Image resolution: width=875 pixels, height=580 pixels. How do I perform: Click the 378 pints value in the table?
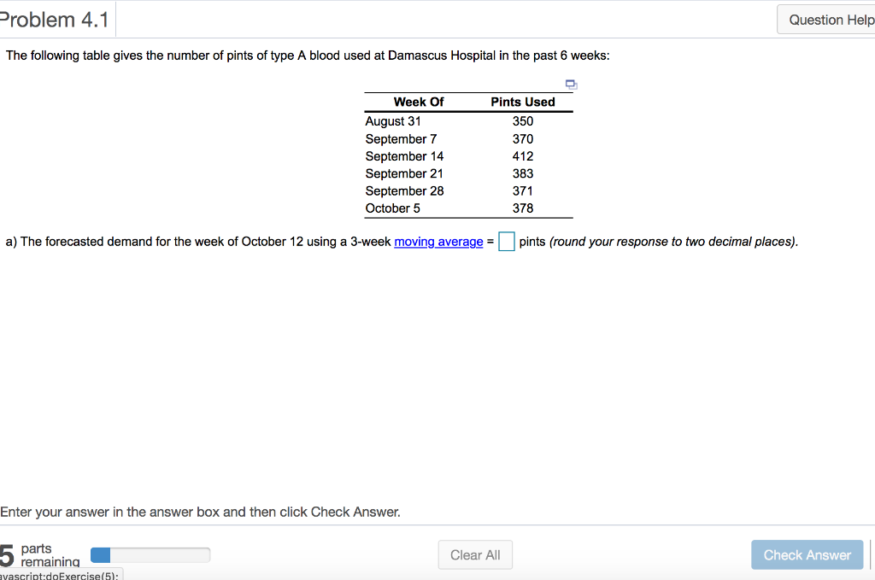click(524, 208)
